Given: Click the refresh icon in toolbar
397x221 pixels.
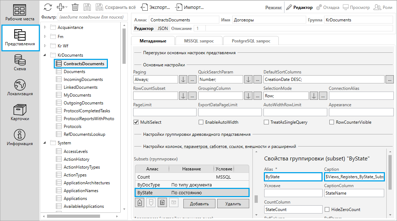Looking at the screenshot, I should pos(48,7).
